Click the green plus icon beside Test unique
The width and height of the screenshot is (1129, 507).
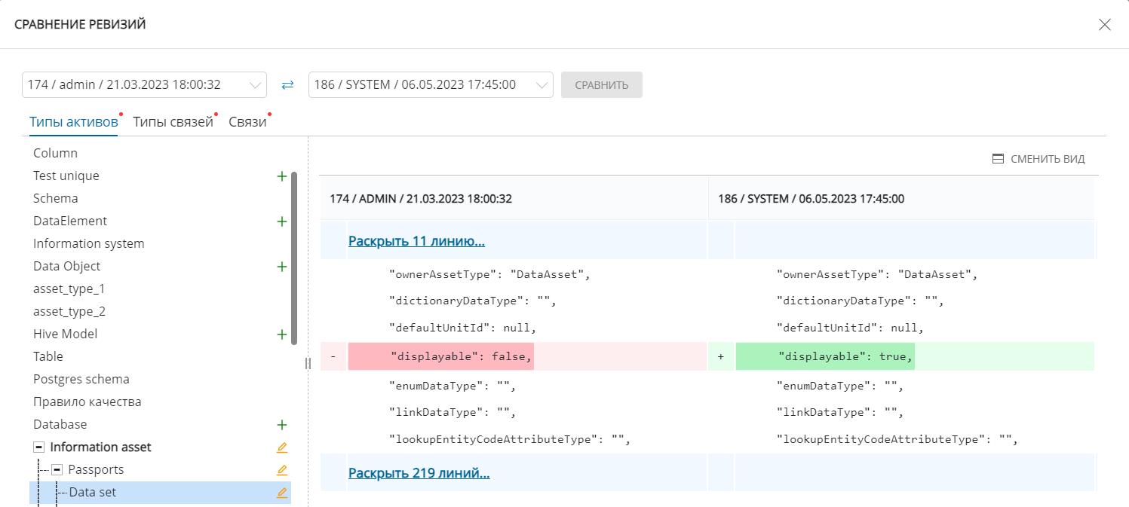[282, 176]
